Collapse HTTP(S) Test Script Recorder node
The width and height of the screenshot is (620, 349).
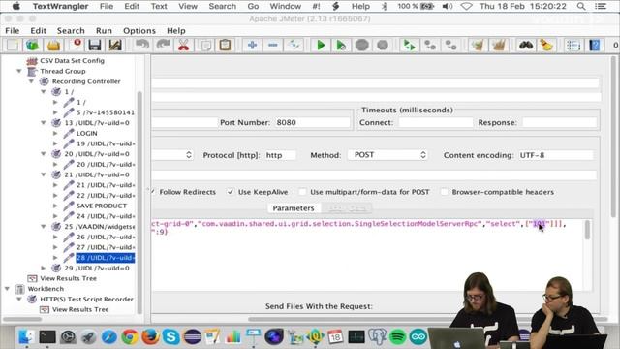(19, 299)
